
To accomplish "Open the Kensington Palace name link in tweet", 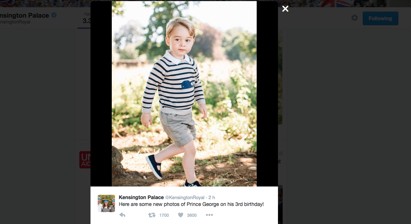I will coord(141,197).
